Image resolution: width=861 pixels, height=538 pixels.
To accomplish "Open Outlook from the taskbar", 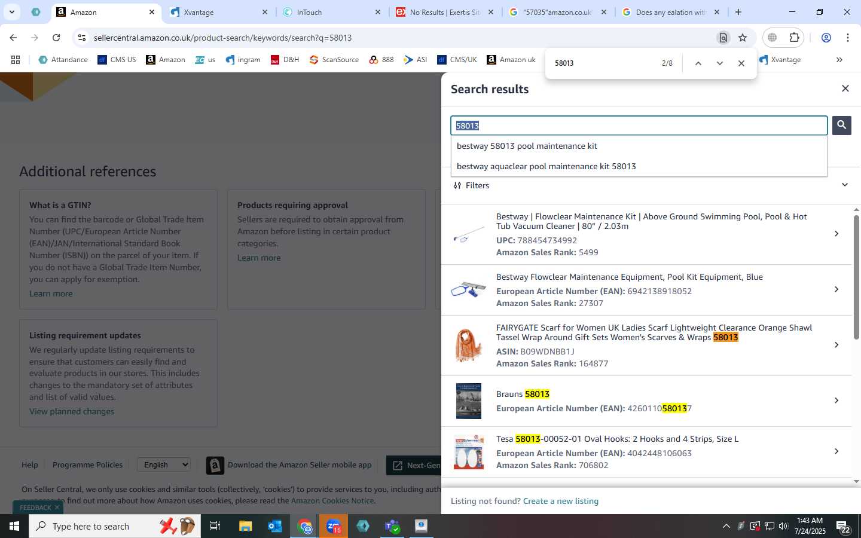I will [274, 526].
